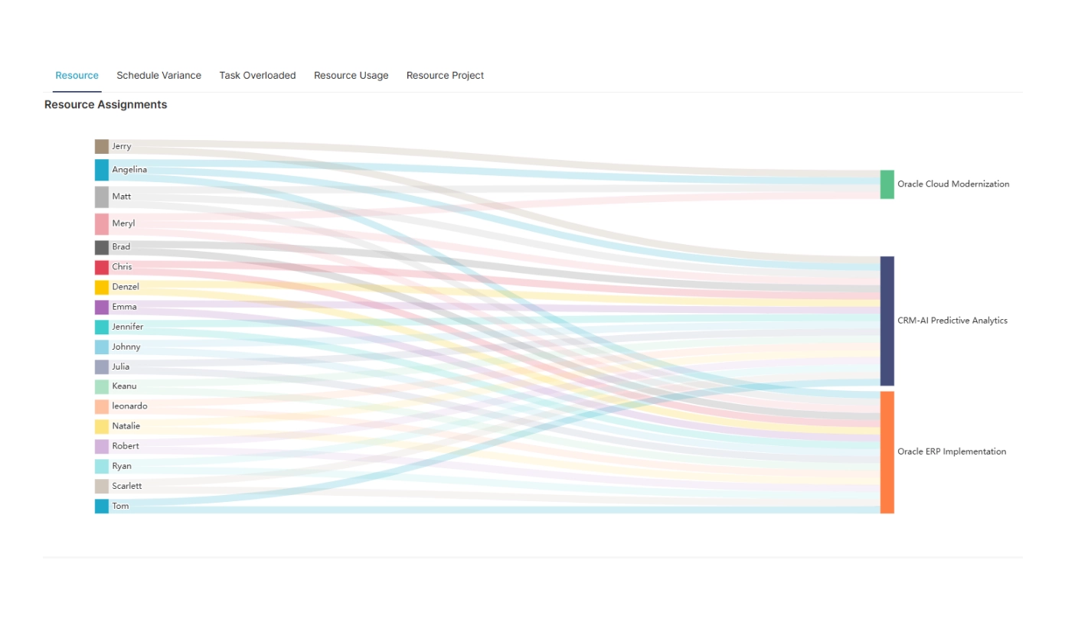
Task: Select the Natalie resource label
Action: point(126,426)
